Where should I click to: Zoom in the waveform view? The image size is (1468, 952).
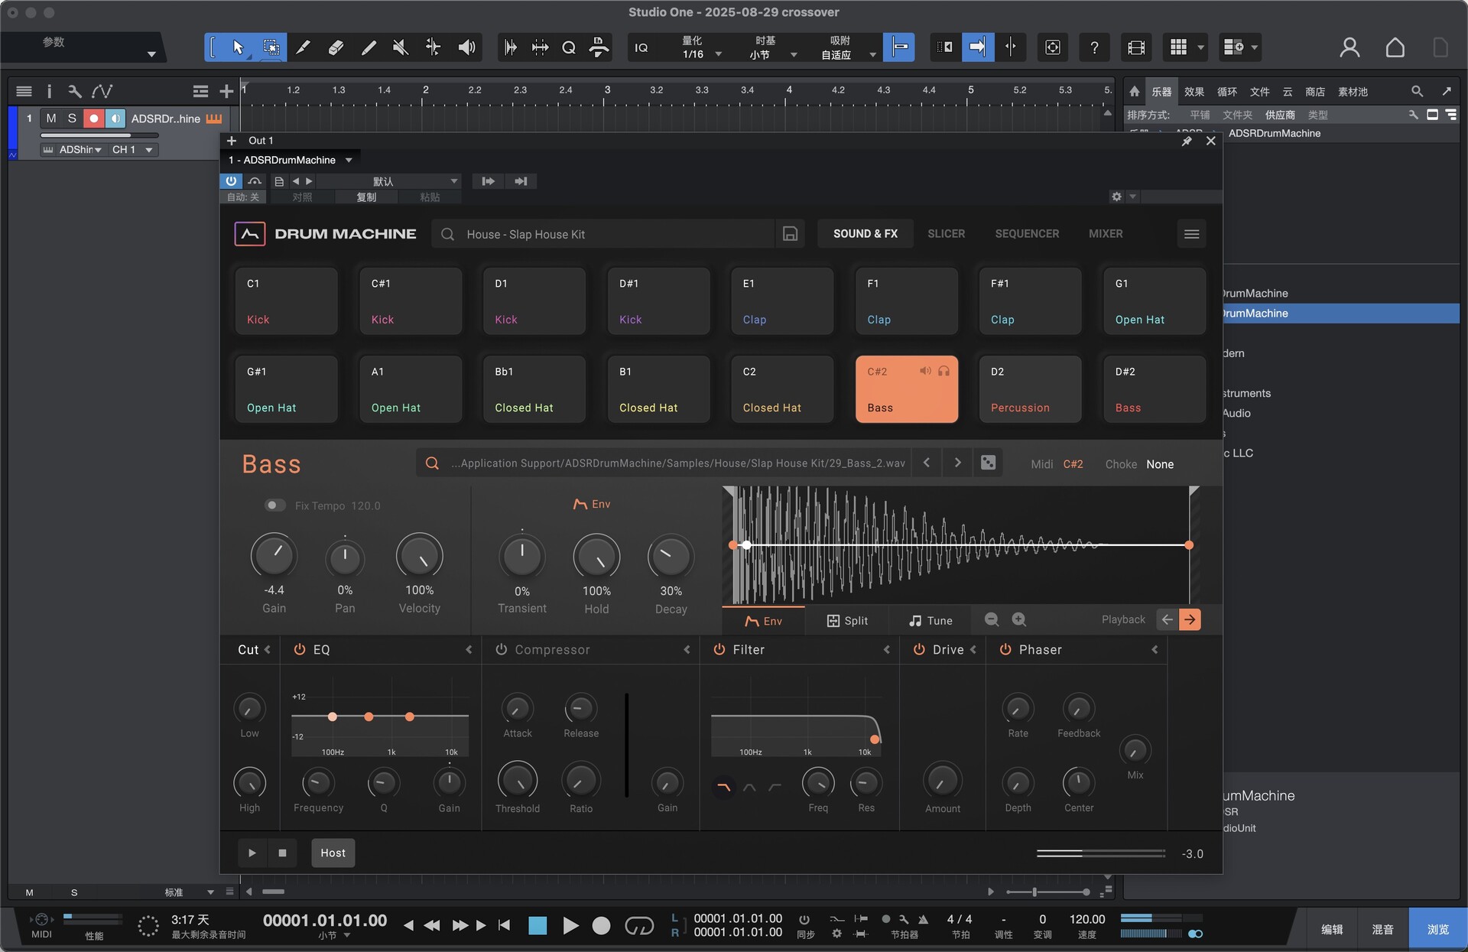pyautogui.click(x=1019, y=619)
